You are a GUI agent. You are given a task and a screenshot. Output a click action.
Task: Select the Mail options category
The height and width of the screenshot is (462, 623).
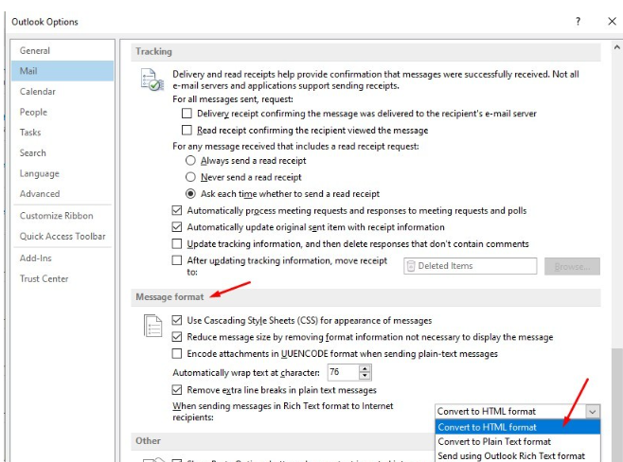click(x=62, y=71)
